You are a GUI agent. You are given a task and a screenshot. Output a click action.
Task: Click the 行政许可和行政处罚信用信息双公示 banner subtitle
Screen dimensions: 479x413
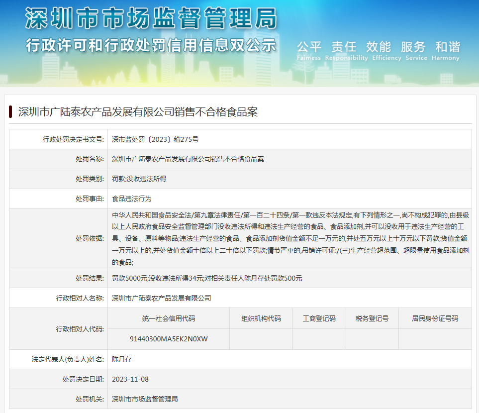pos(151,45)
